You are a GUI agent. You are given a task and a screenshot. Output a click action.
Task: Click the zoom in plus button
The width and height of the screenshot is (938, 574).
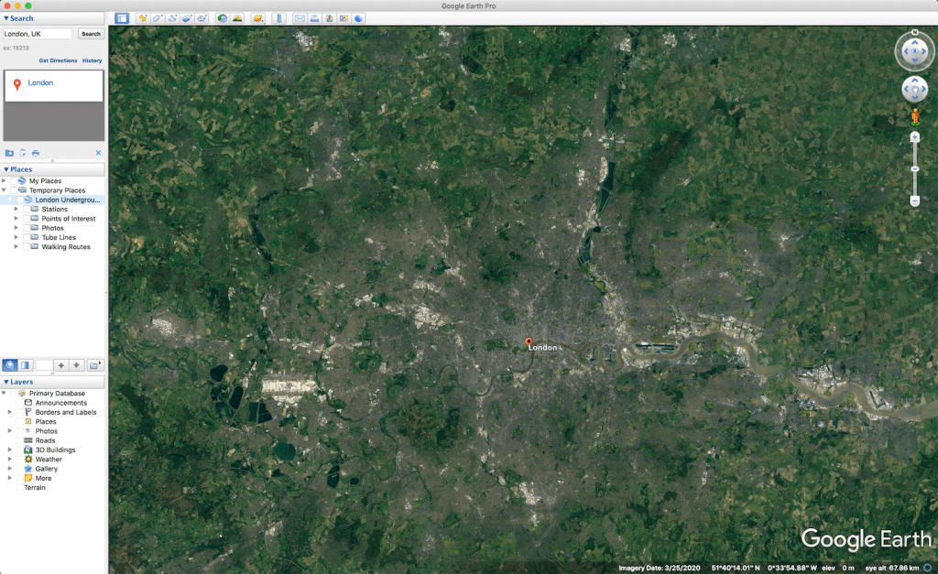(915, 137)
